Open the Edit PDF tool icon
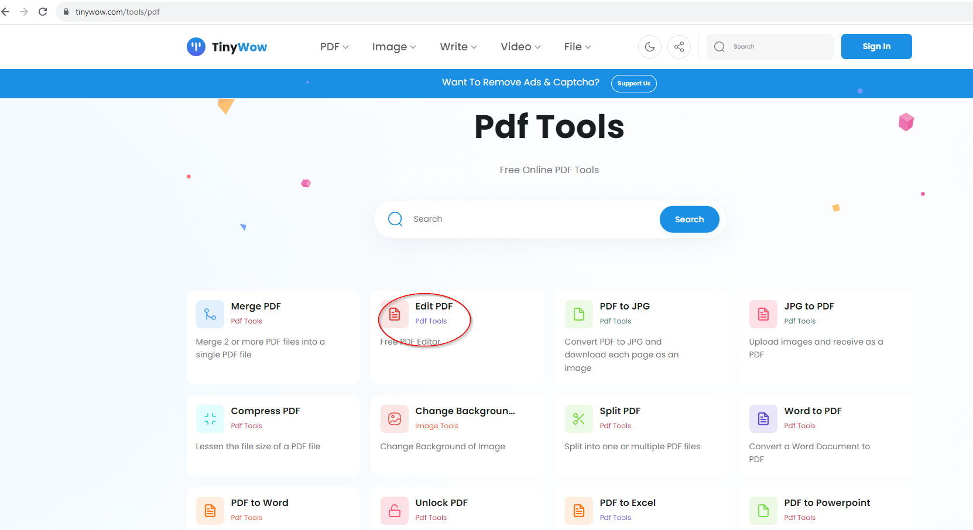This screenshot has height=530, width=973. pos(395,314)
